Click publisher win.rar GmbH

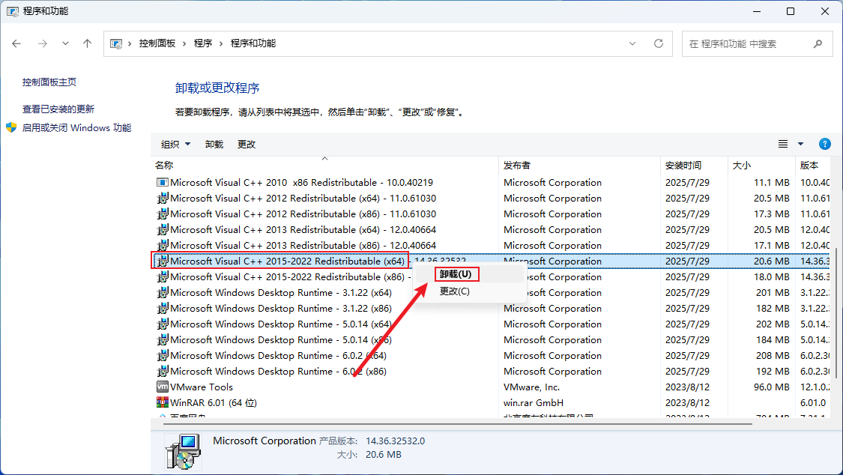[x=534, y=402]
